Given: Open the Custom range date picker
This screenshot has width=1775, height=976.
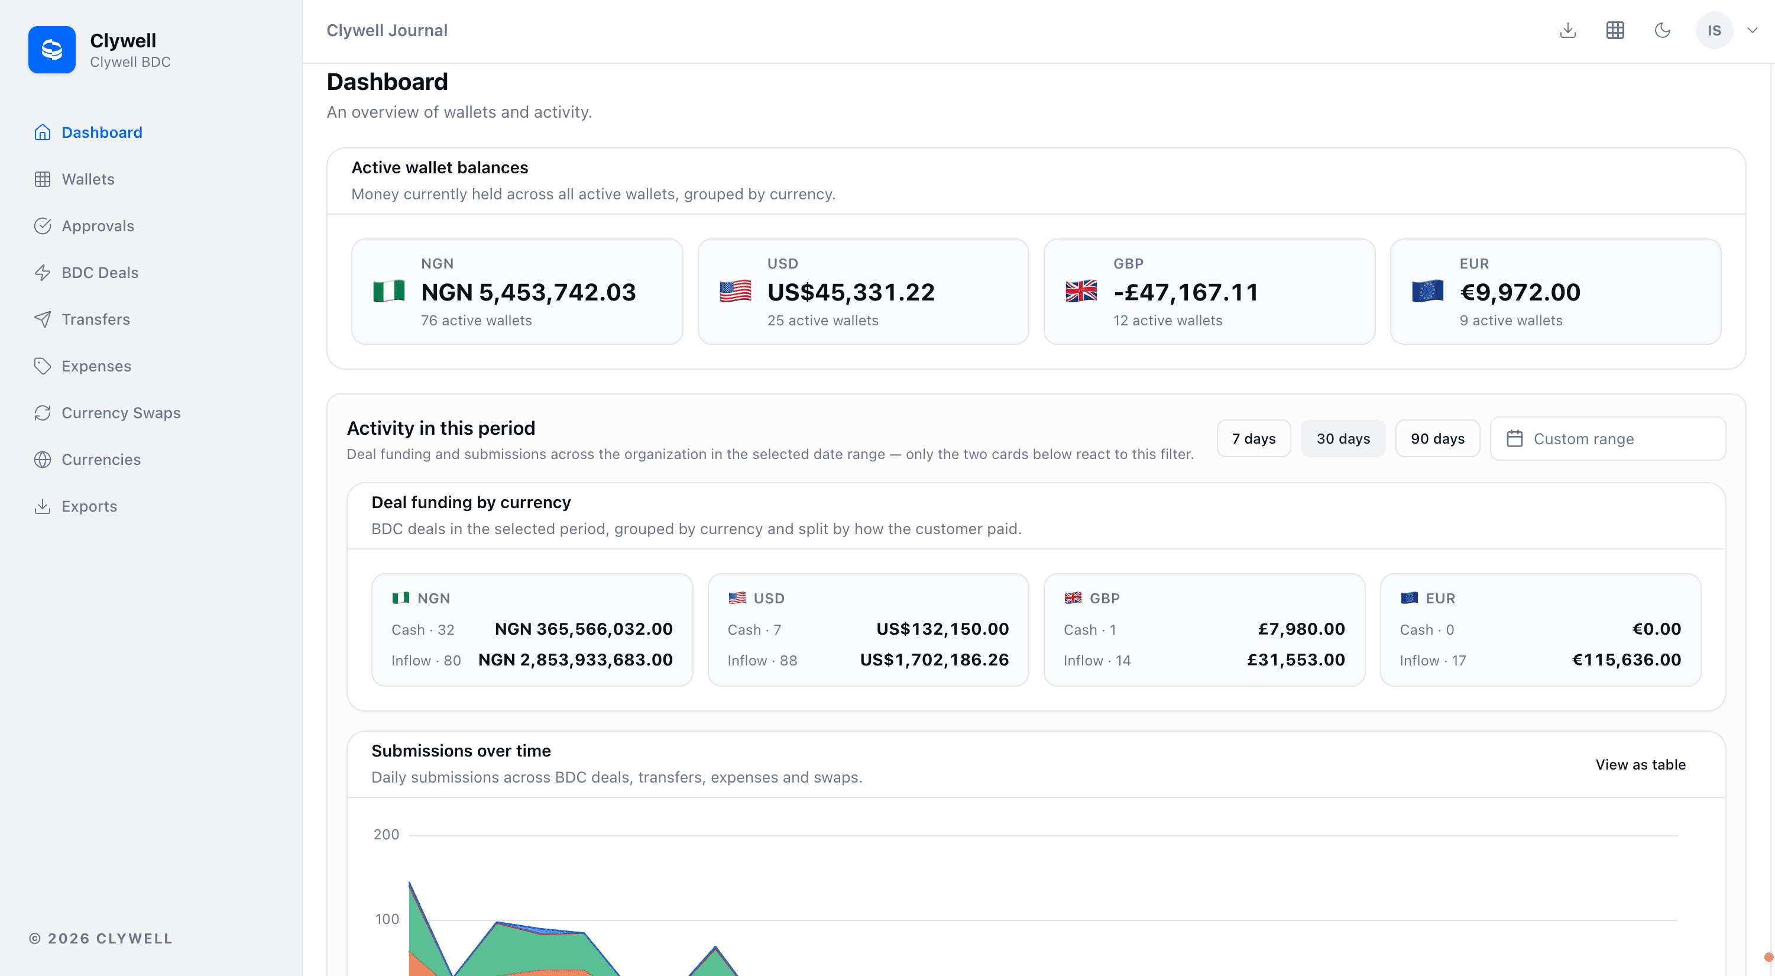Looking at the screenshot, I should [1608, 438].
